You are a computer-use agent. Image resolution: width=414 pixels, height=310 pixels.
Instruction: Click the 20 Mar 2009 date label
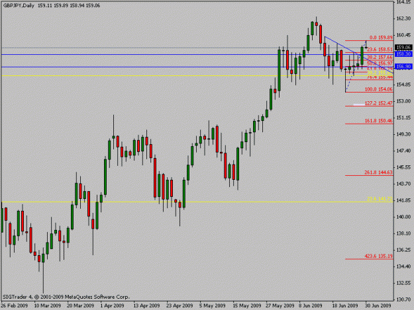[81, 305]
